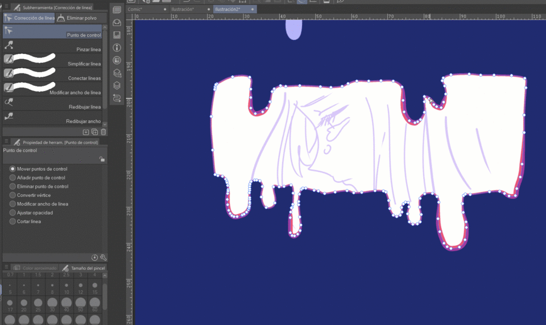Open the Corrección de línea subtool group
The height and width of the screenshot is (325, 546).
(x=29, y=18)
